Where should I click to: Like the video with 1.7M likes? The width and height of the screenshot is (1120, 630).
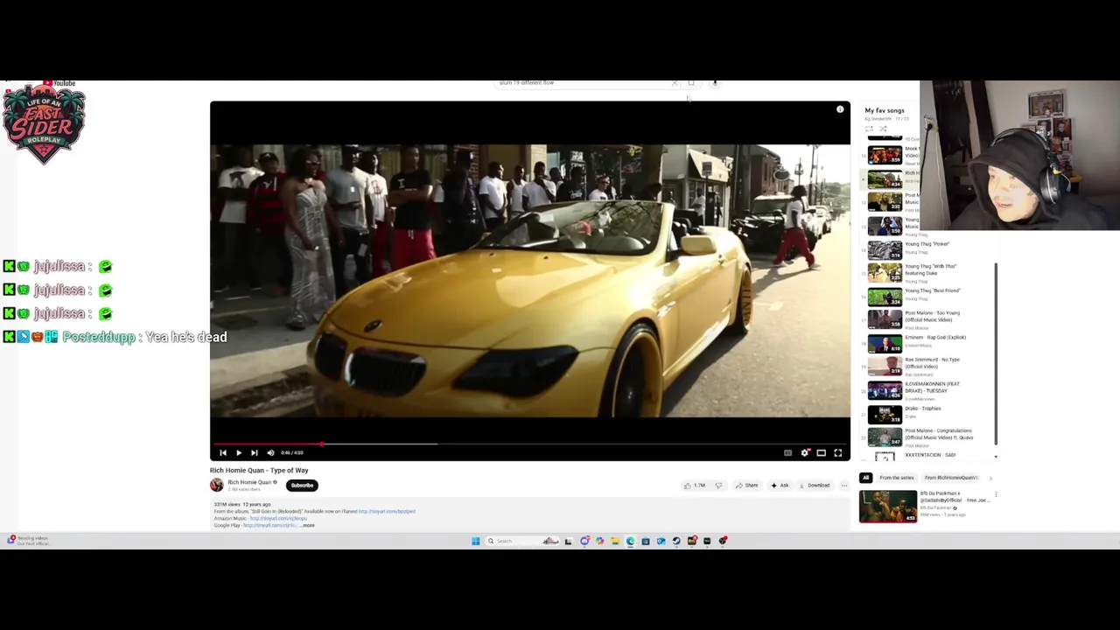pos(696,486)
